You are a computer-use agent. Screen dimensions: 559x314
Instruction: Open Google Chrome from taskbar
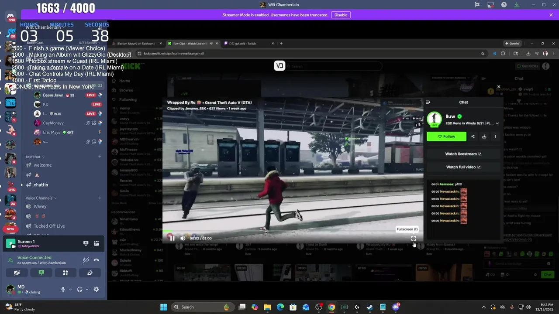tap(331, 307)
